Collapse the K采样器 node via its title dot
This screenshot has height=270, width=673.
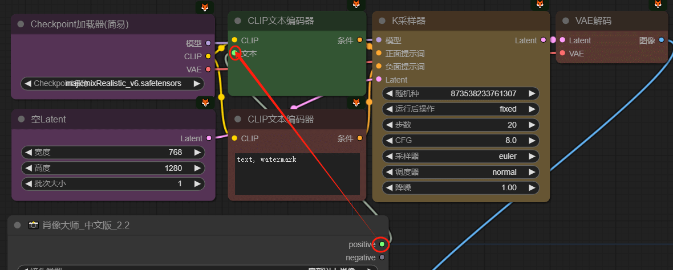click(382, 21)
